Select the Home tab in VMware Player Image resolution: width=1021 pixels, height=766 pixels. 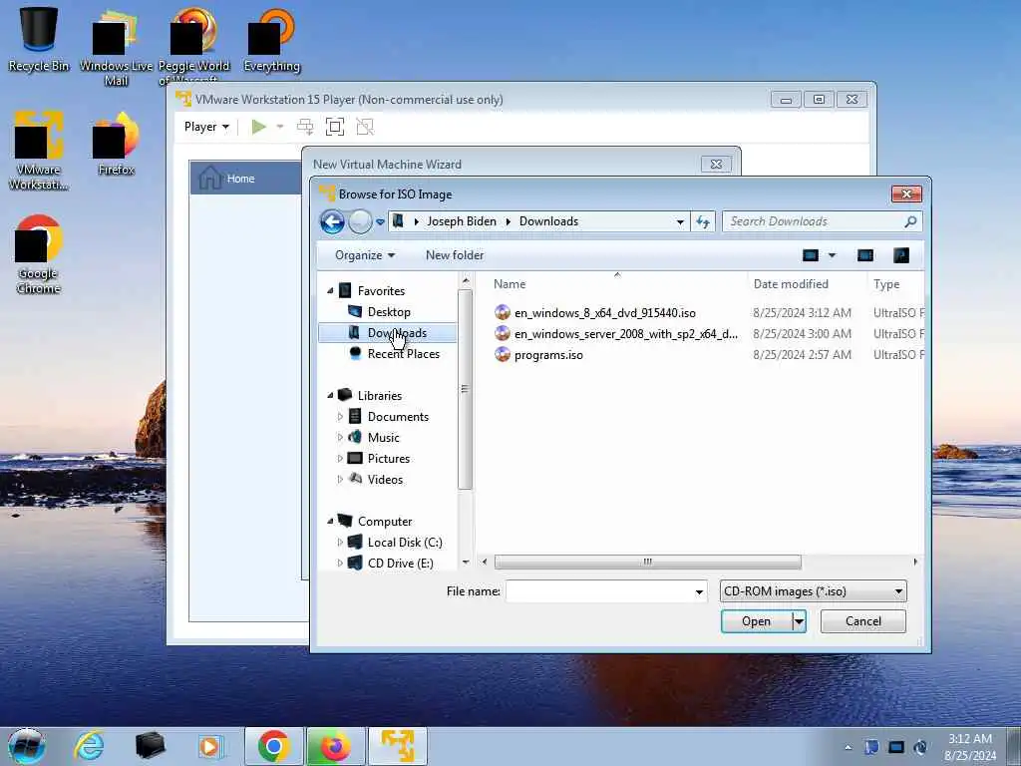246,178
